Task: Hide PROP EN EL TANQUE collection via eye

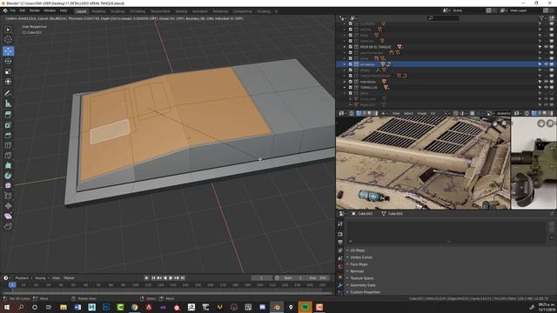Action: 546,47
